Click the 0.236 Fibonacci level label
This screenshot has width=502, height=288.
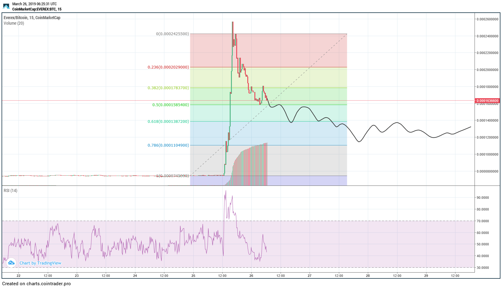point(168,67)
